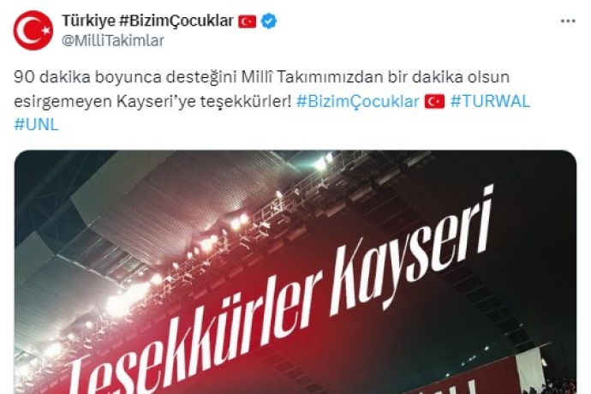Open the #UNL hashtag

pyautogui.click(x=36, y=124)
